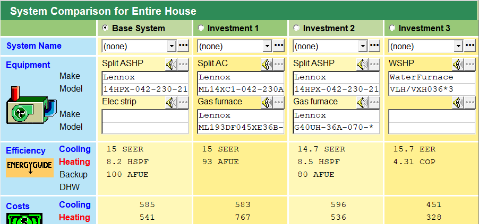
Task: Click the Efficiency label
Action: click(x=25, y=150)
